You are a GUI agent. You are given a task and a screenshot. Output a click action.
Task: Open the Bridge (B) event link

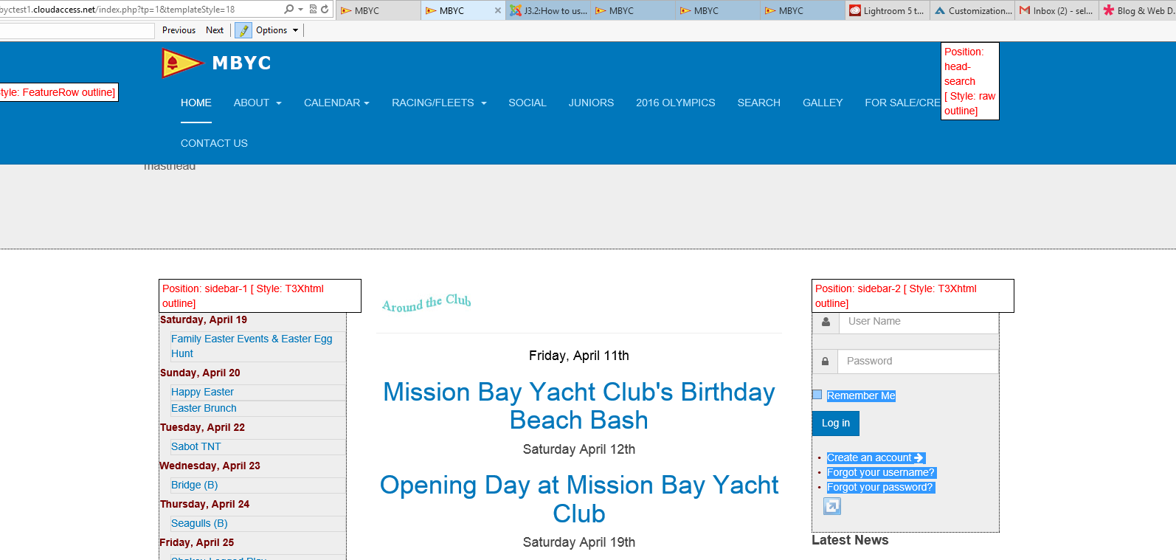click(194, 485)
